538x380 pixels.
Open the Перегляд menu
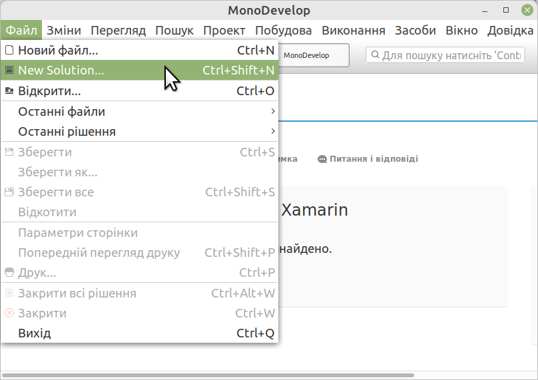pos(119,30)
